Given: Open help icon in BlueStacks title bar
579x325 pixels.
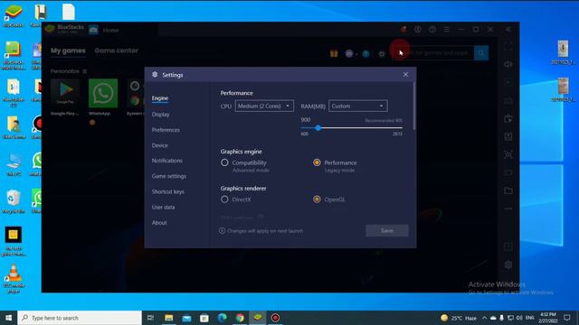Looking at the screenshot, I should point(432,29).
